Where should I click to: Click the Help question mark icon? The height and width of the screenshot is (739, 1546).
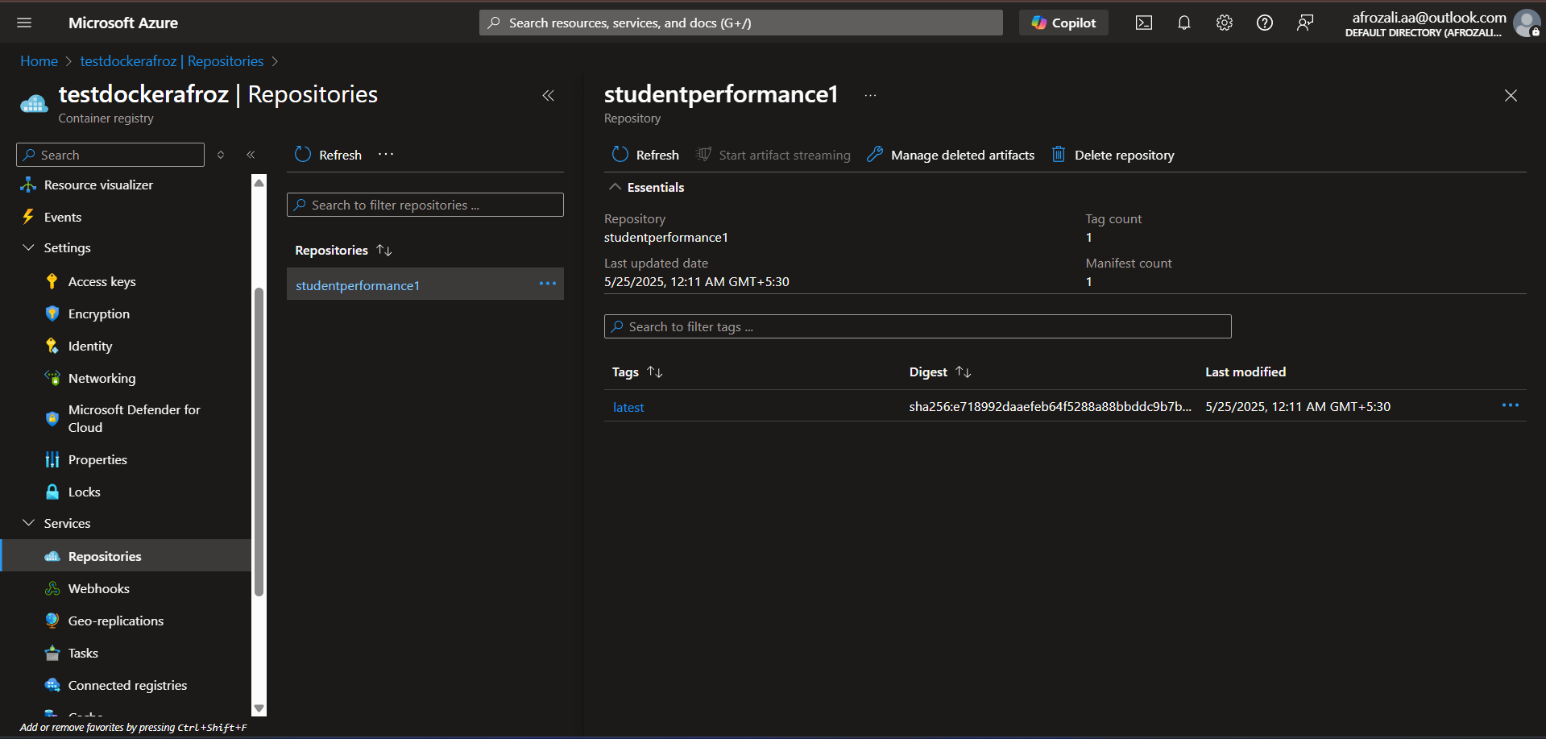(x=1264, y=23)
